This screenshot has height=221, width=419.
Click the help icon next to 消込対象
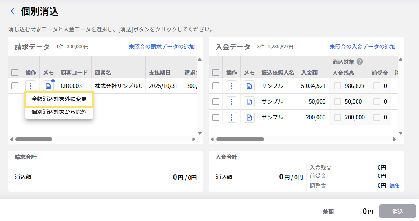[x=359, y=62]
